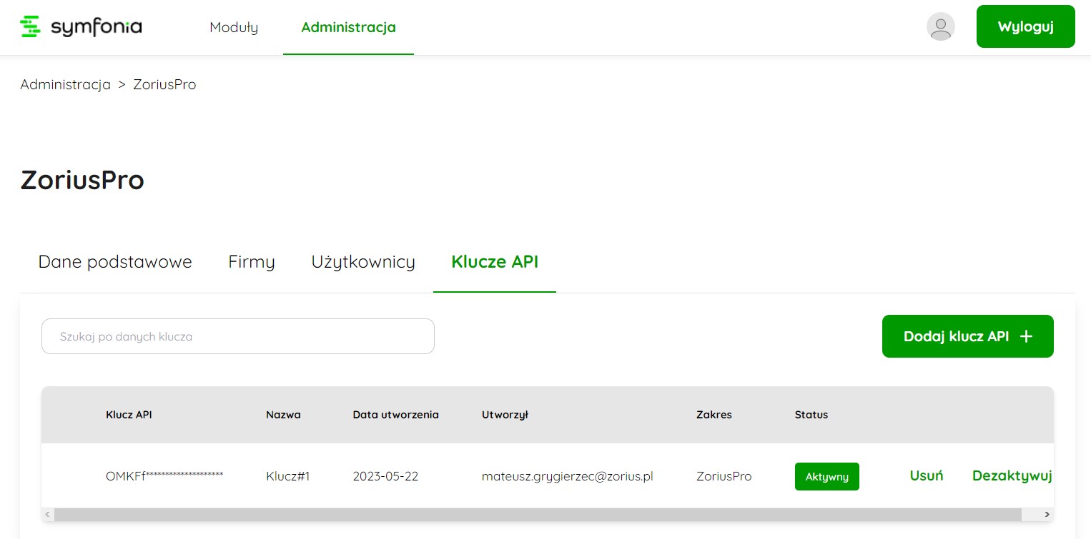Select the Administracja menu item

[348, 28]
